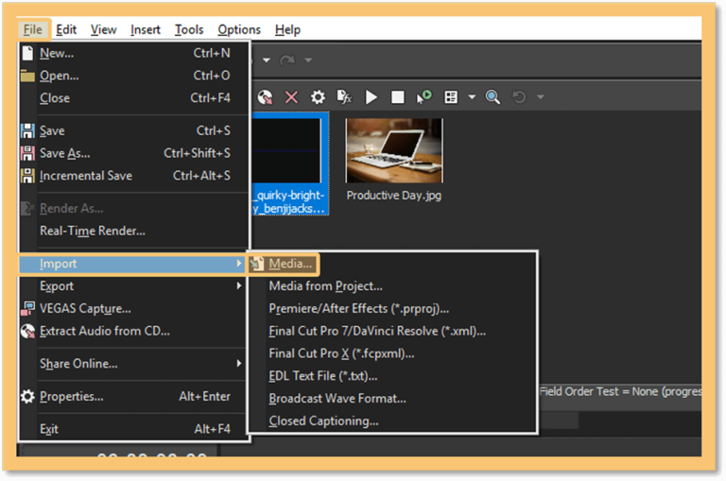Click the Incremental Save disk icon
Image resolution: width=726 pixels, height=481 pixels.
(x=27, y=176)
